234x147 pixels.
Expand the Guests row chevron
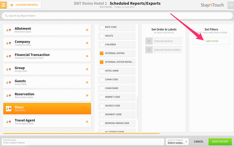point(87,82)
